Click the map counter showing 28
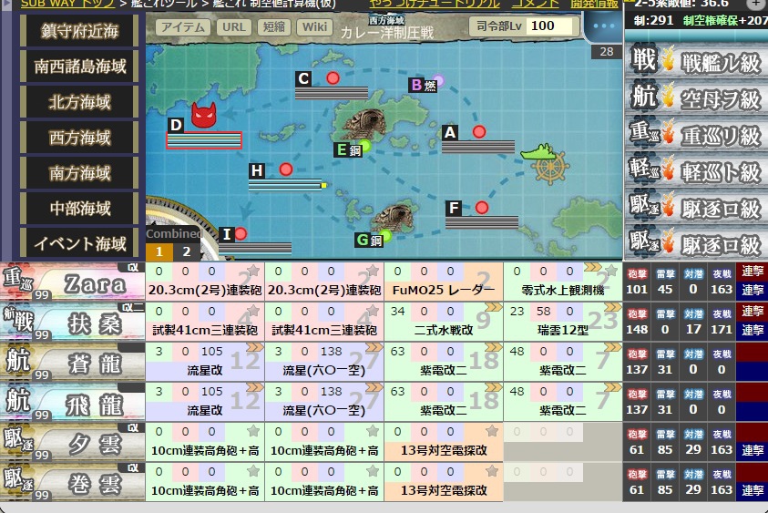 607,51
